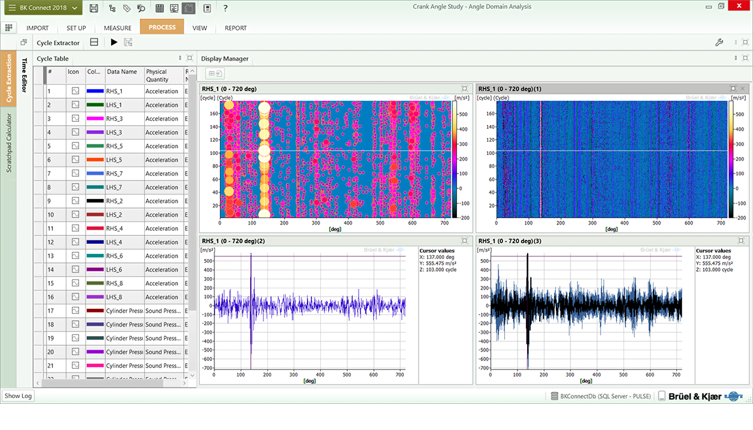Click the split layout icon next to Cycle Extractor

tap(94, 42)
